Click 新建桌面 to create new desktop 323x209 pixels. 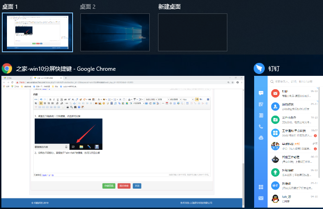coord(193,32)
